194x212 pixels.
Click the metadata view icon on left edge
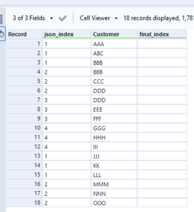pyautogui.click(x=2, y=19)
